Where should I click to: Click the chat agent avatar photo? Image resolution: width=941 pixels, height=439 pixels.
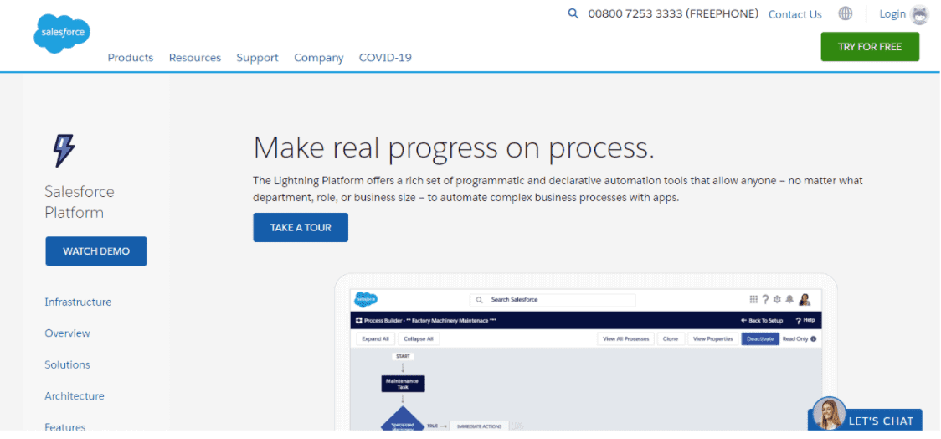click(830, 414)
